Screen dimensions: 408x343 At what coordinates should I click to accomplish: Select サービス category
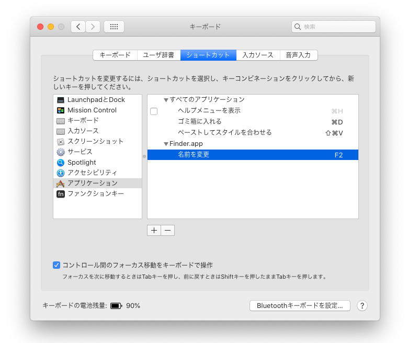[98, 152]
